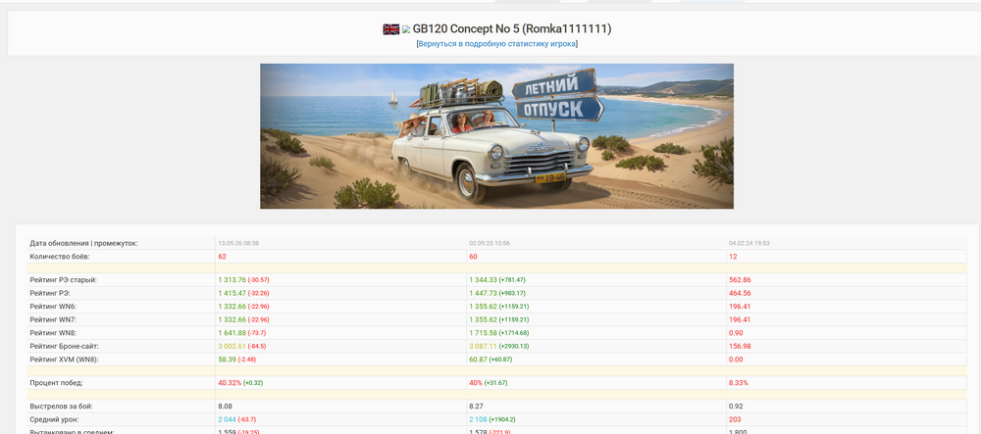The image size is (981, 434).
Task: Select win rate '8.33%'
Action: point(739,383)
